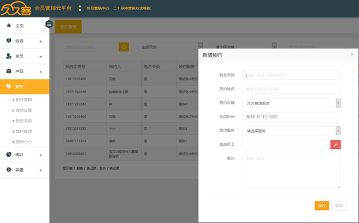This screenshot has height=223, width=359.
Task: Open the 积分营销 submenu item
Action: point(23,99)
